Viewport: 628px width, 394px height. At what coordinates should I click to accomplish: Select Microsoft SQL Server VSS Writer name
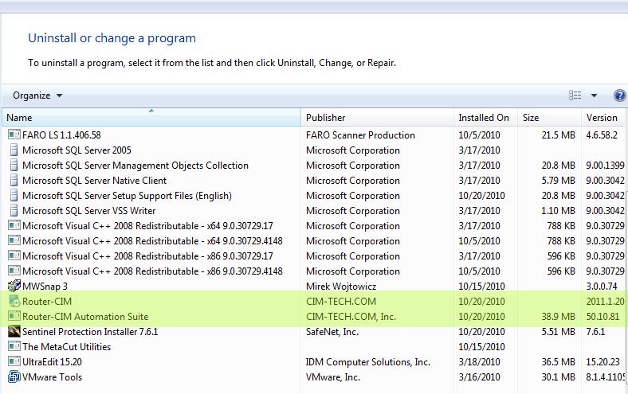[89, 211]
